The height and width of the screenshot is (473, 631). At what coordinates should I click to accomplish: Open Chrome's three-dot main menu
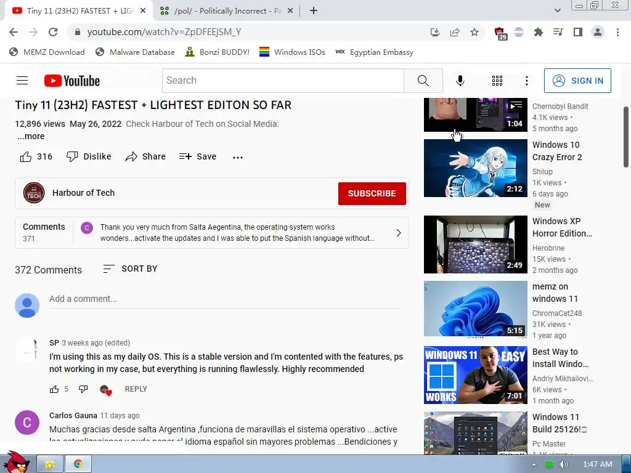[617, 32]
